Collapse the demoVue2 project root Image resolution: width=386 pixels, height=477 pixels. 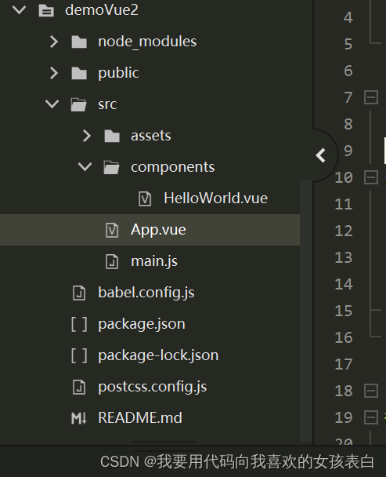20,9
